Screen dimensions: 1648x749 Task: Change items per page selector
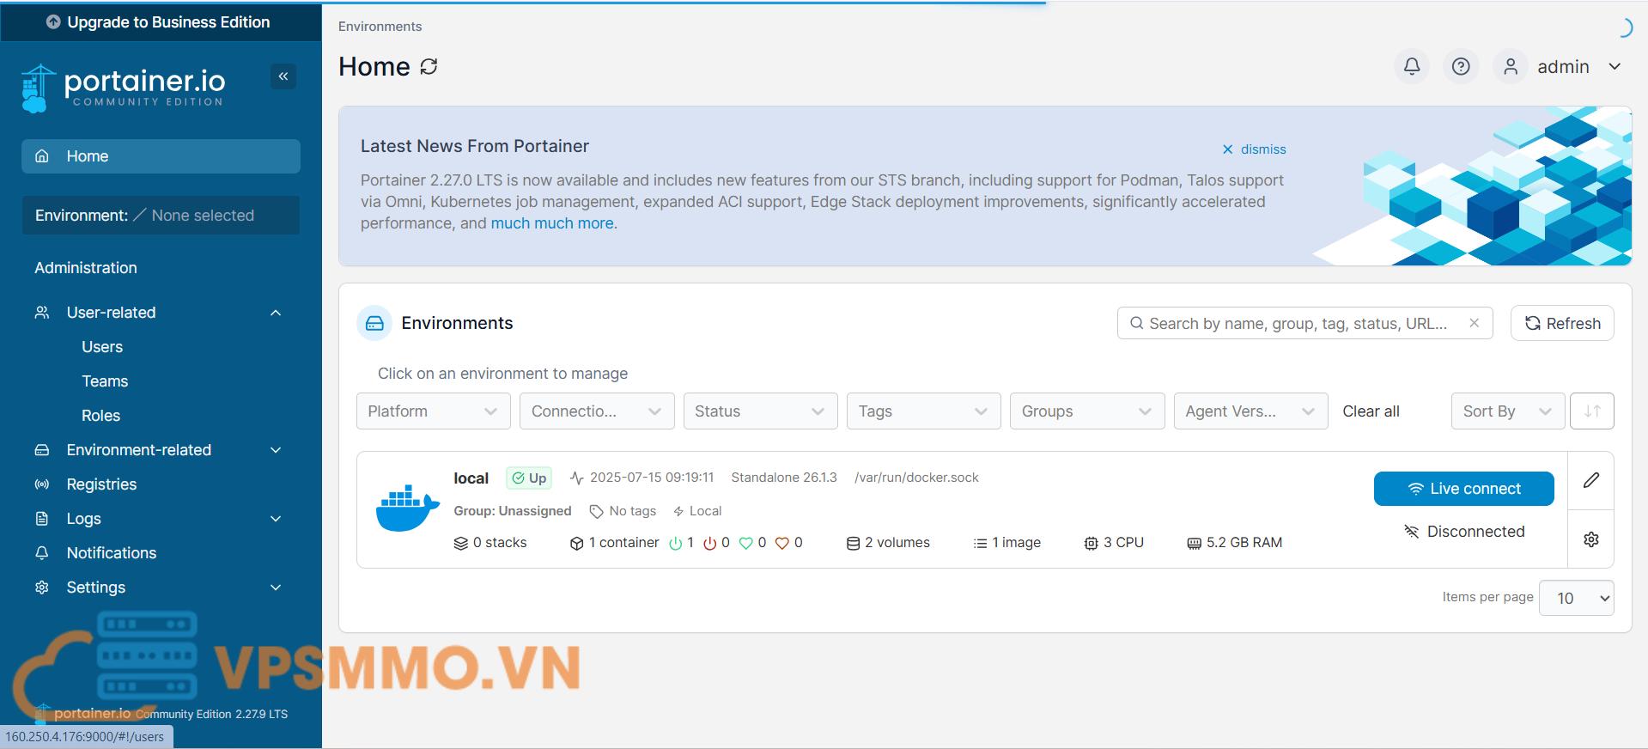1576,598
